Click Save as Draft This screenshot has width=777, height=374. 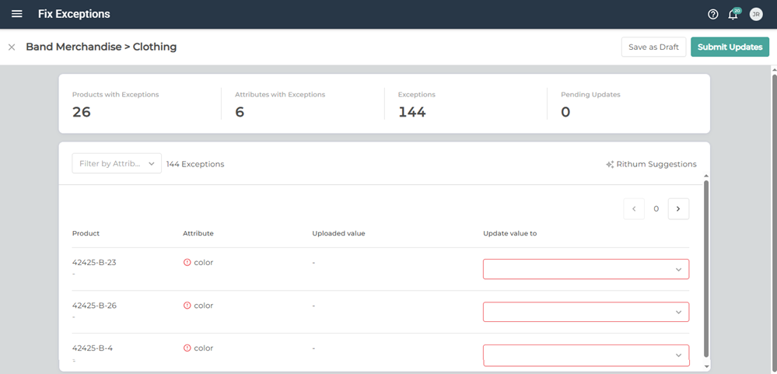[653, 47]
